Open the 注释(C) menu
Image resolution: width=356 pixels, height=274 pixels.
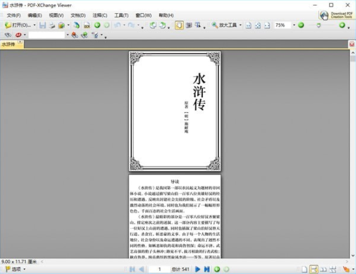pyautogui.click(x=100, y=15)
